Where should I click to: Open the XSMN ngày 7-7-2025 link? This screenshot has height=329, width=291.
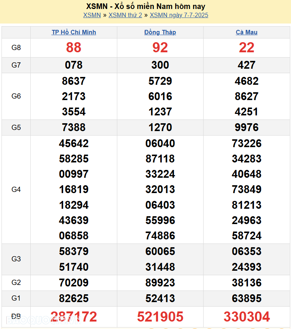[179, 15]
